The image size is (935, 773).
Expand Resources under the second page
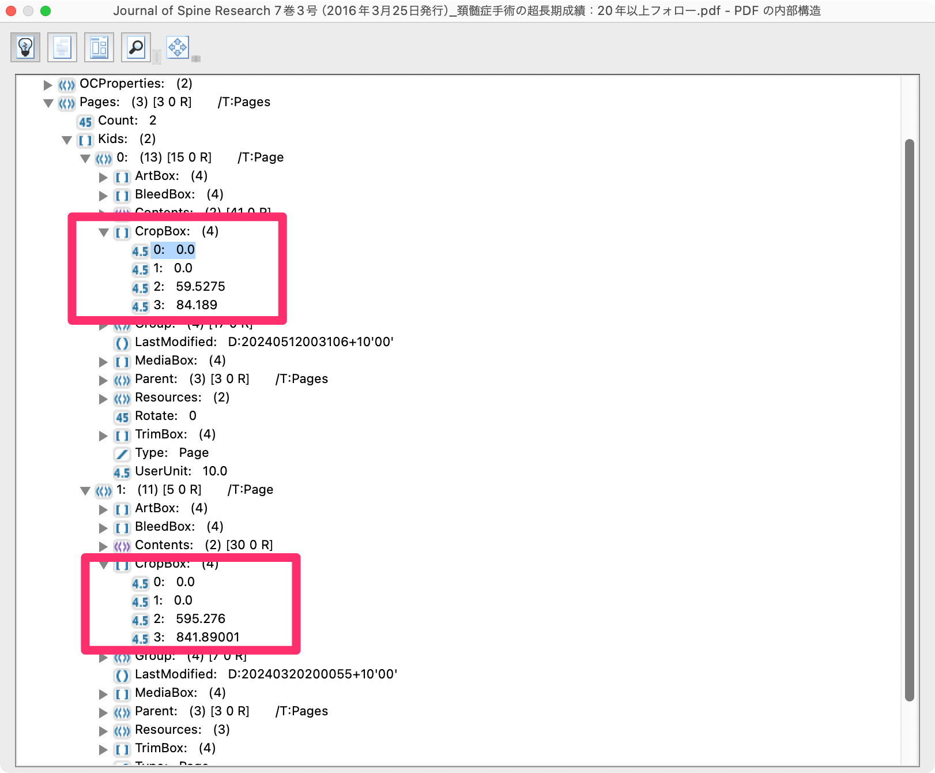tap(103, 731)
